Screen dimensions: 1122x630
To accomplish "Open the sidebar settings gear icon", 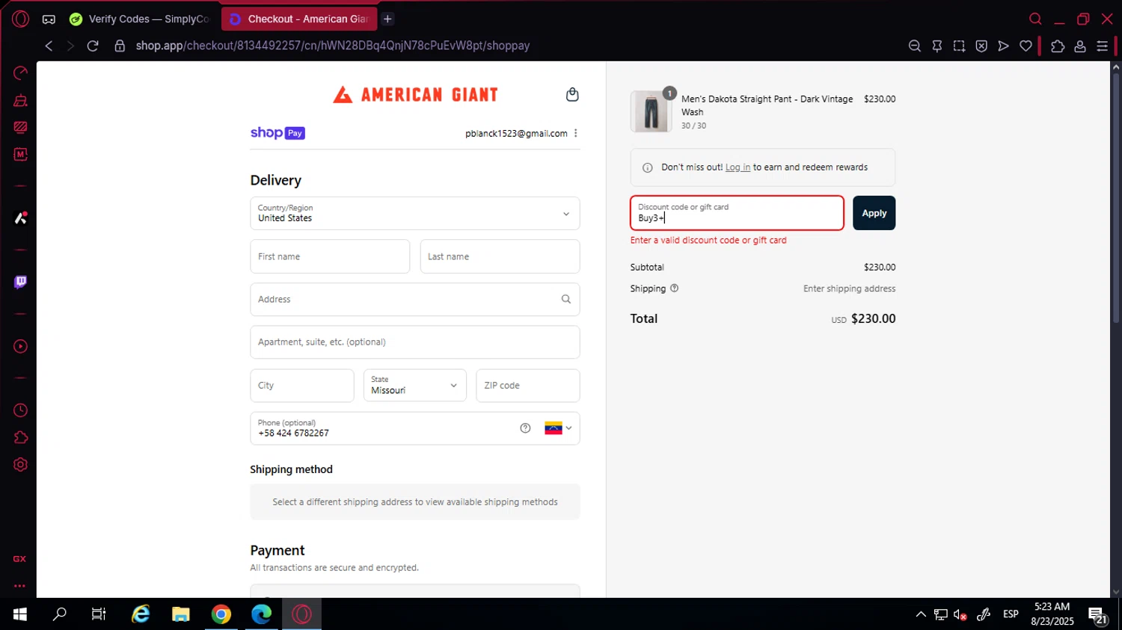I will 20,464.
